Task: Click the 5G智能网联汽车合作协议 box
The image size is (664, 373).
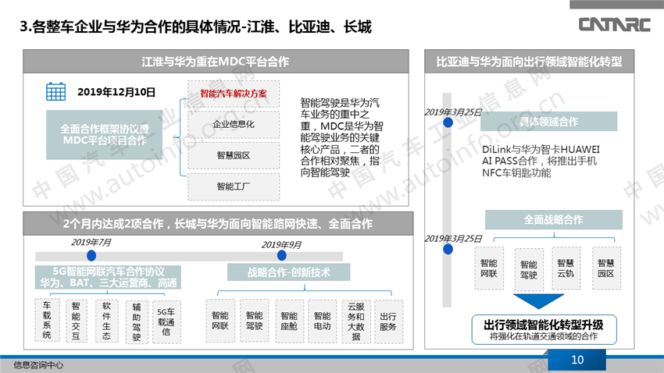Action: point(108,278)
